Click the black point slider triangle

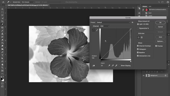101,62
